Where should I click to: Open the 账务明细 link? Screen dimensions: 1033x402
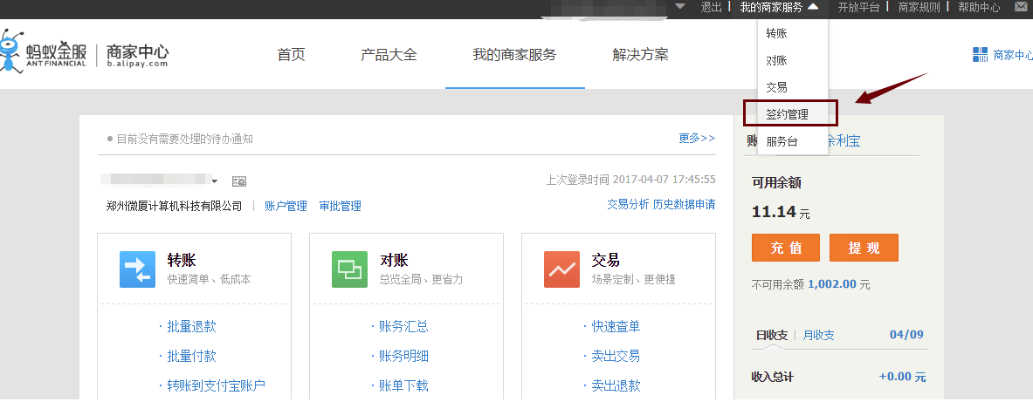tap(403, 356)
